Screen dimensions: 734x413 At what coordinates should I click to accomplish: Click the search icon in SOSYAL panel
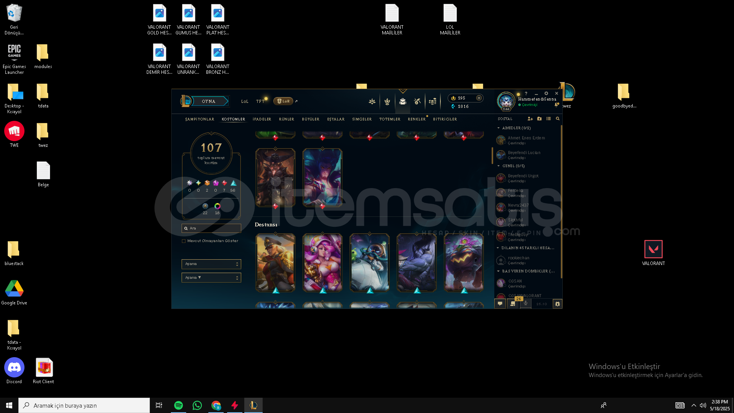(x=558, y=119)
